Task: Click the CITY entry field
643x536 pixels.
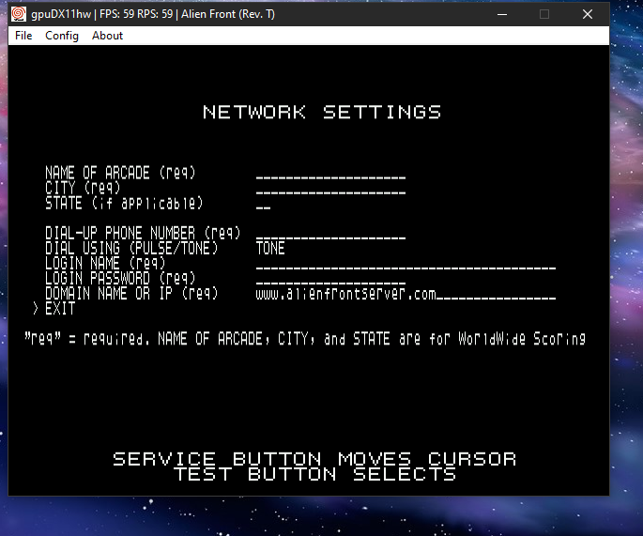Action: [330, 189]
